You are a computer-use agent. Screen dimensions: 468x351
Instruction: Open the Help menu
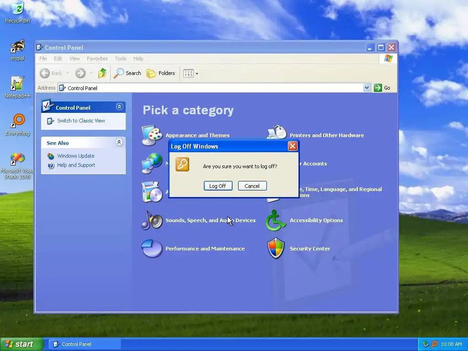(x=138, y=58)
